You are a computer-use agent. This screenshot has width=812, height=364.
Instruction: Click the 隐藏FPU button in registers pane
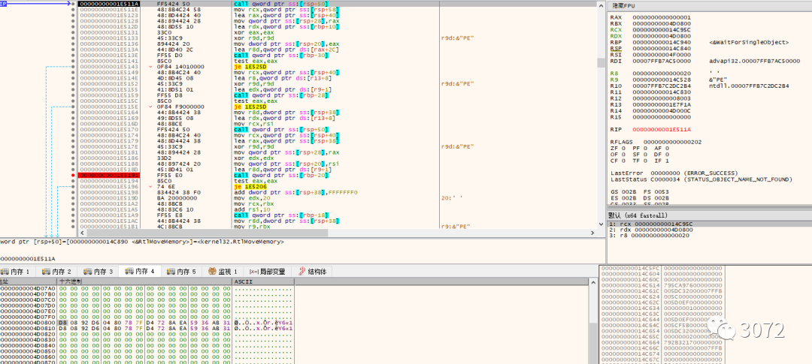(624, 5)
